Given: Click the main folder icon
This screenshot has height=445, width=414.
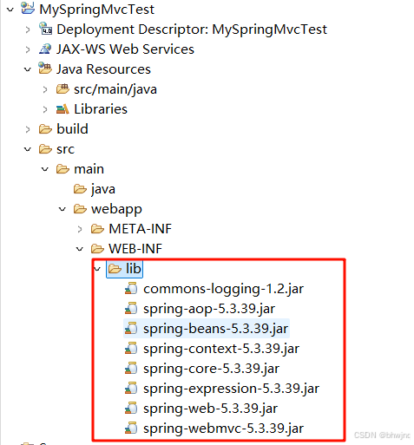Looking at the screenshot, I should pos(62,169).
